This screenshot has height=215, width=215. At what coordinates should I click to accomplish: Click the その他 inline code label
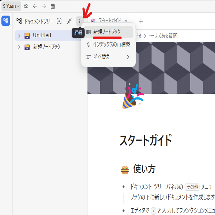point(192,187)
